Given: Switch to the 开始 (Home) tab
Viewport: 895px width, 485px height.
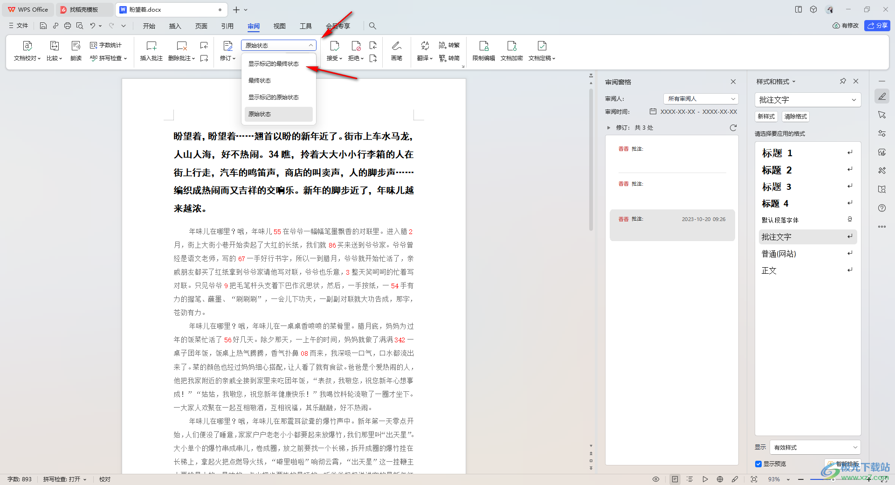Looking at the screenshot, I should 149,26.
